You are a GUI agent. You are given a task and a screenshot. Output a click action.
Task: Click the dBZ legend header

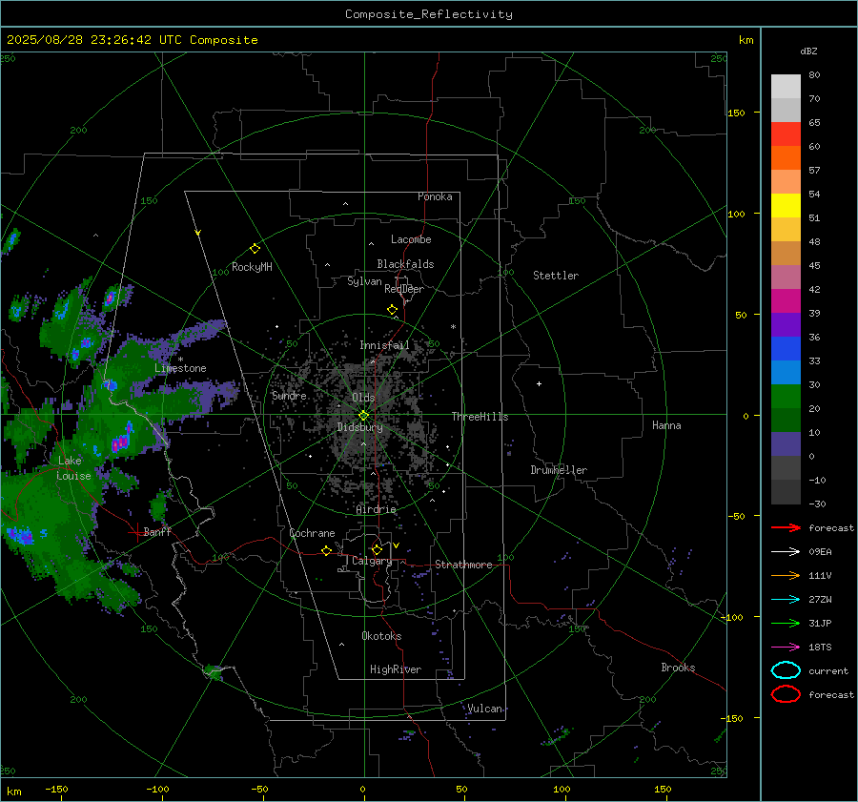pos(808,51)
